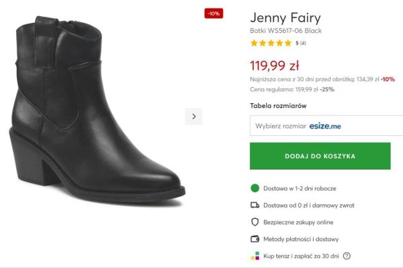403x268 pixels.
Task: Click the esize.me logo link
Action: (325, 126)
